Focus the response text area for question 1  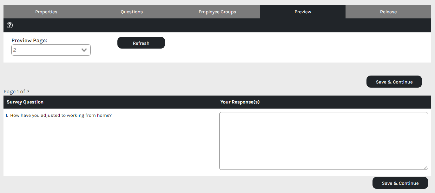point(324,141)
